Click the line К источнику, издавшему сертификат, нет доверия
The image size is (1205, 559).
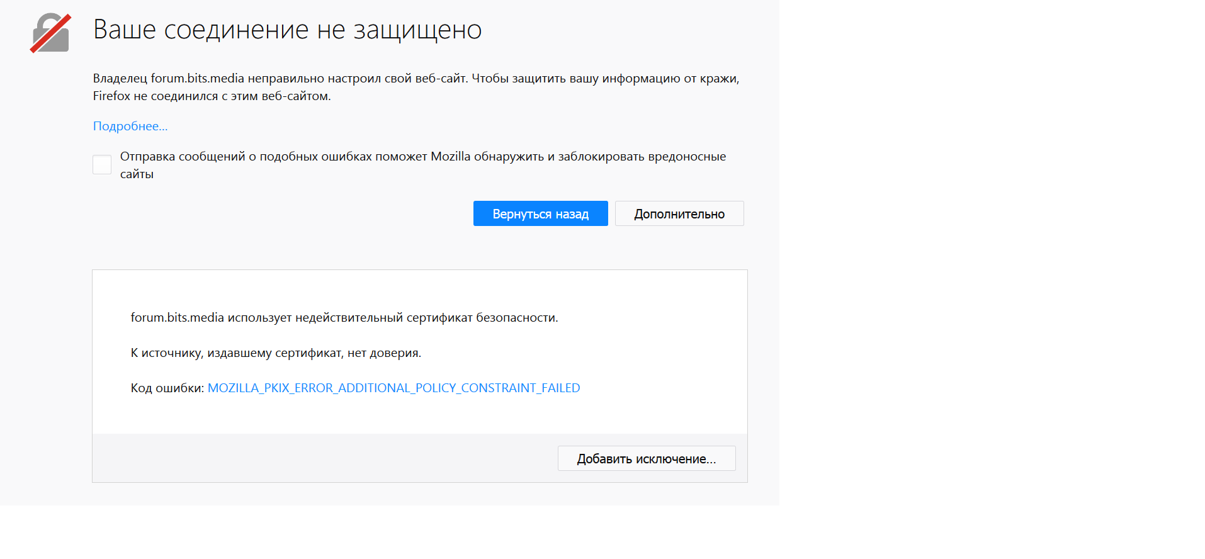point(276,353)
